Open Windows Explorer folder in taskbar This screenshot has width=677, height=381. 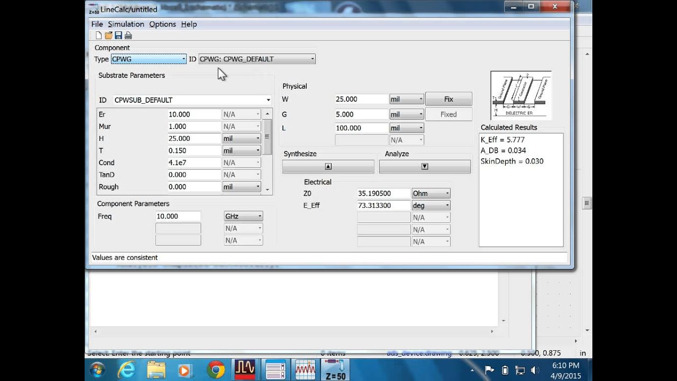(x=157, y=369)
